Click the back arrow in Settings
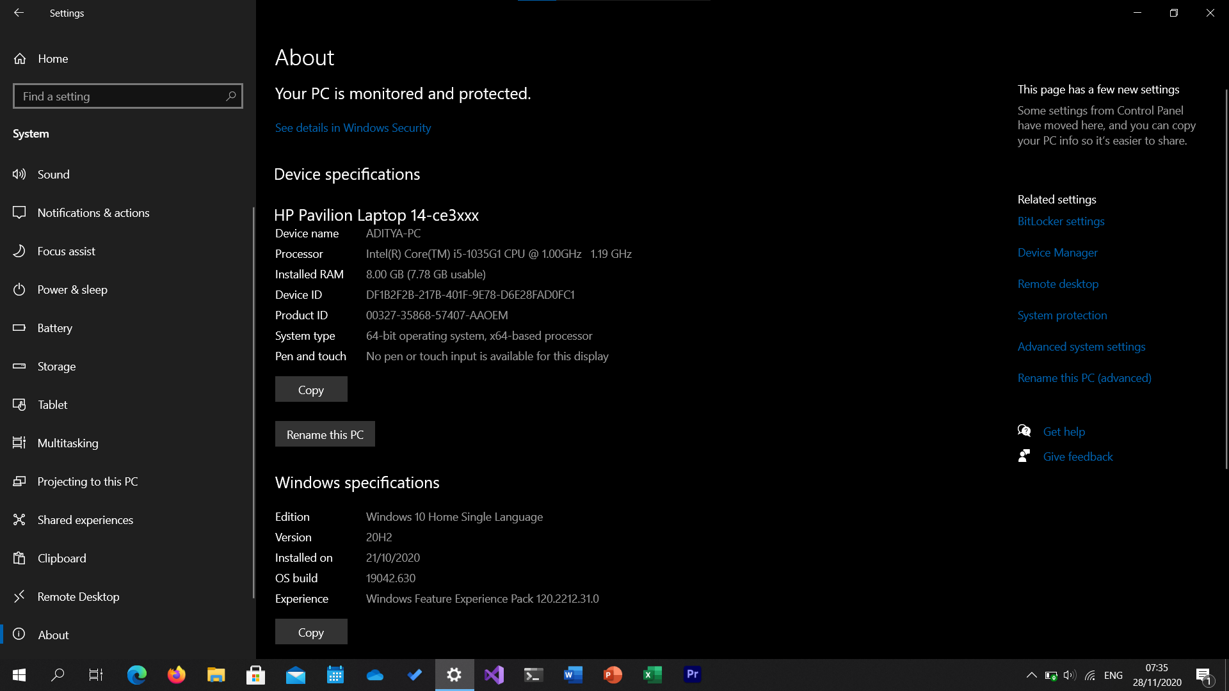Image resolution: width=1229 pixels, height=691 pixels. coord(19,13)
